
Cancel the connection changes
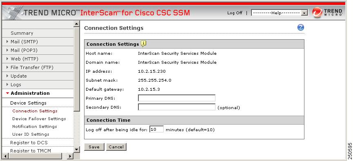pos(116,147)
